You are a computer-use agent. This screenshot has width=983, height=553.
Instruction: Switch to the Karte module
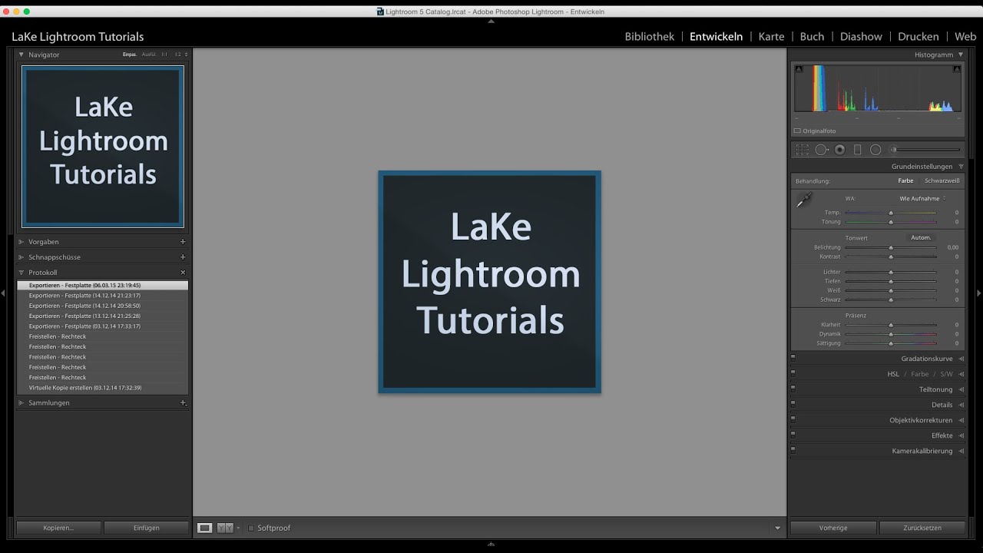pyautogui.click(x=771, y=36)
